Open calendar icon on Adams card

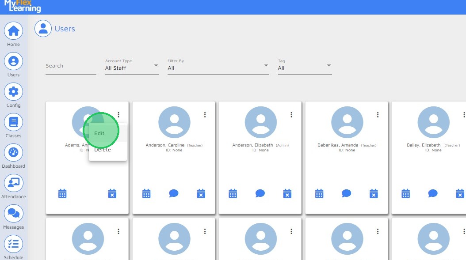pyautogui.click(x=62, y=193)
